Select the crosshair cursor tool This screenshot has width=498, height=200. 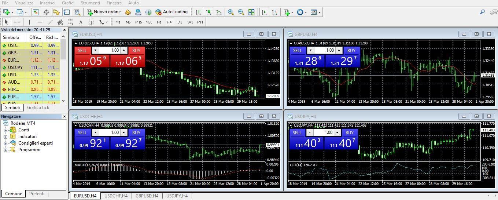pos(17,22)
